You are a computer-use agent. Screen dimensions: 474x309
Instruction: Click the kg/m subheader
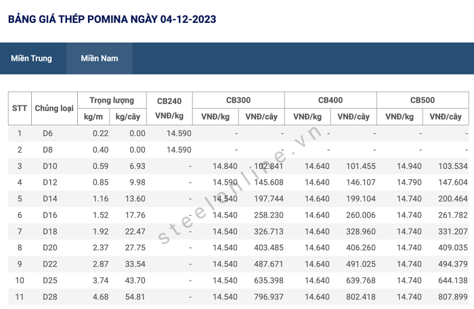(93, 117)
